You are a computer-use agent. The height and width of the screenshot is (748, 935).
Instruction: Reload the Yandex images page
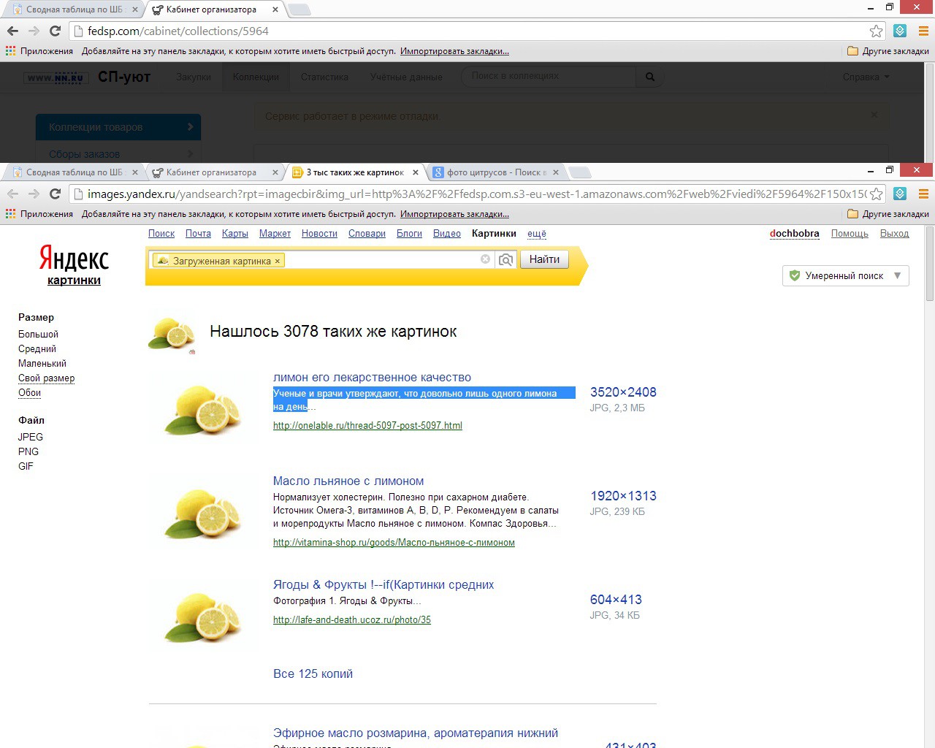coord(55,194)
